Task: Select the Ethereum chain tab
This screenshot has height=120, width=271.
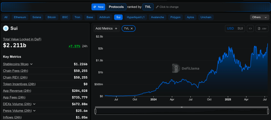Action: click(x=20, y=17)
